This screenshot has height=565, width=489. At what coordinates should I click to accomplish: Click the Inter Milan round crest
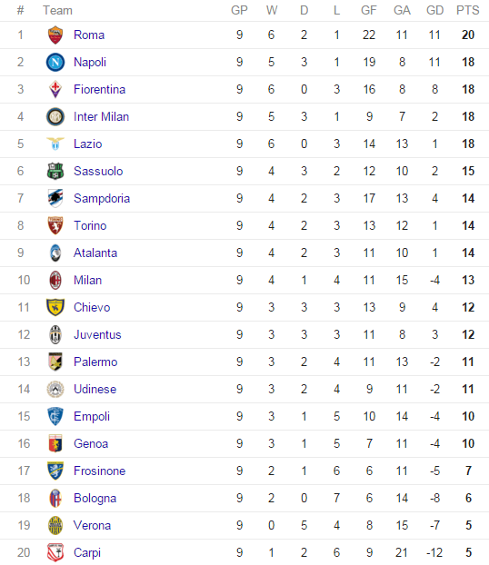click(55, 117)
